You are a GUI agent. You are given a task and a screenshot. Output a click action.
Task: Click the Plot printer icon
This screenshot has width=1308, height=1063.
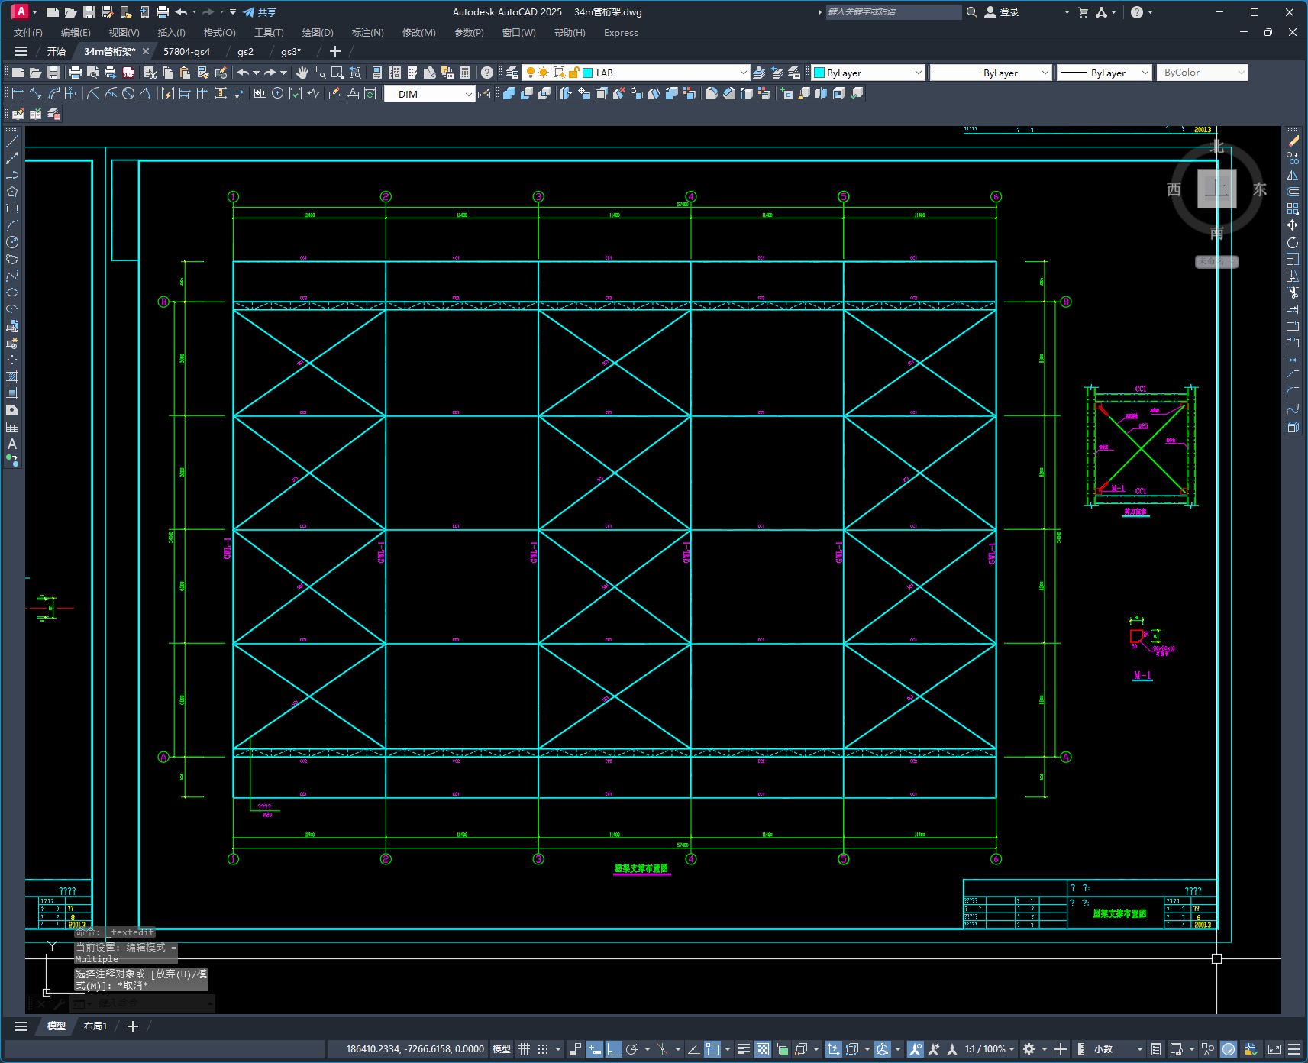(x=75, y=73)
